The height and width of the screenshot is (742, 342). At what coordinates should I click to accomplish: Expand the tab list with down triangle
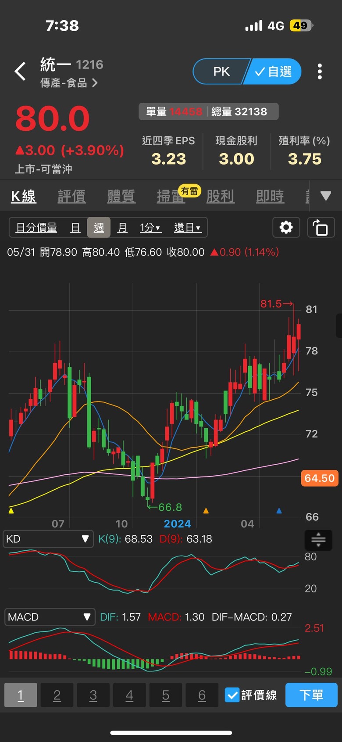(x=326, y=196)
